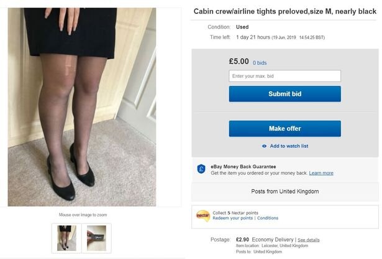Select the first thumbnail showing legs in tights
Image resolution: width=382 pixels, height=259 pixels.
click(x=66, y=238)
